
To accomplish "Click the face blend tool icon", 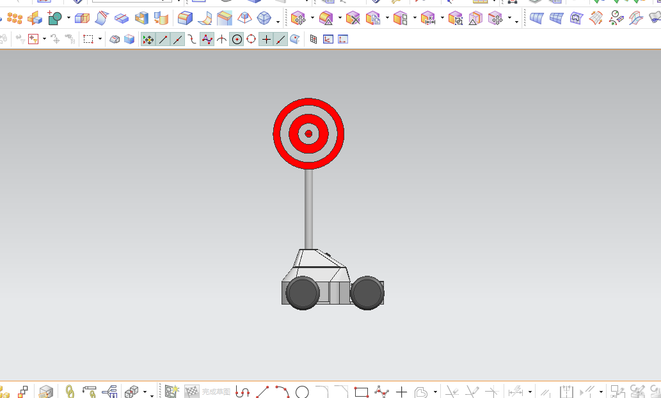I will click(x=205, y=18).
